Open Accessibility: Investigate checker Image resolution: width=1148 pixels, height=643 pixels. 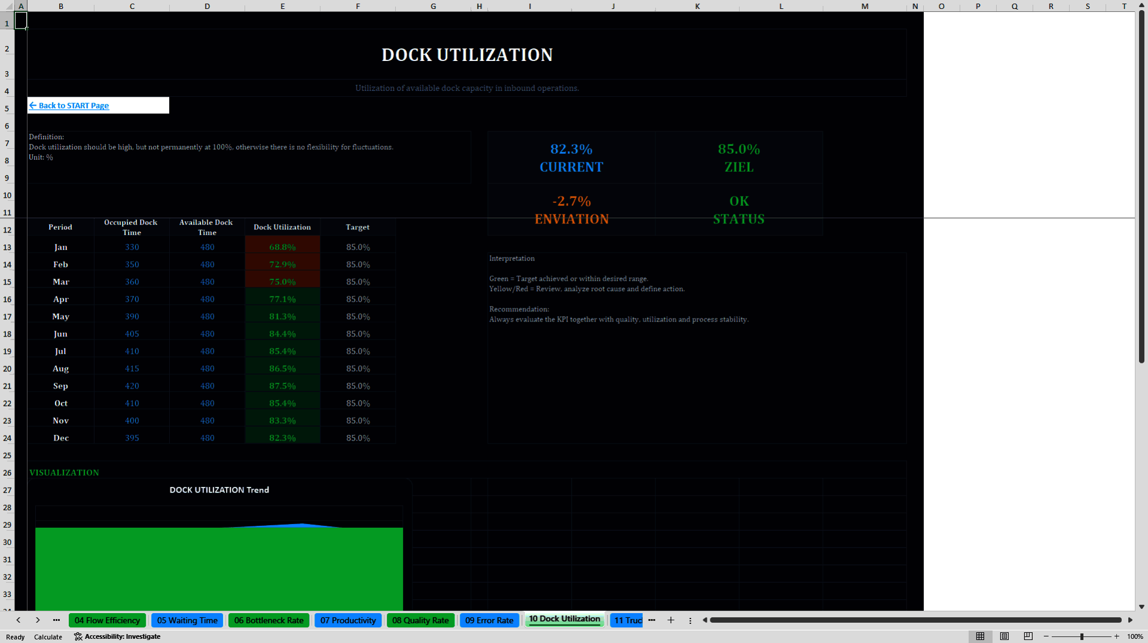(x=117, y=636)
